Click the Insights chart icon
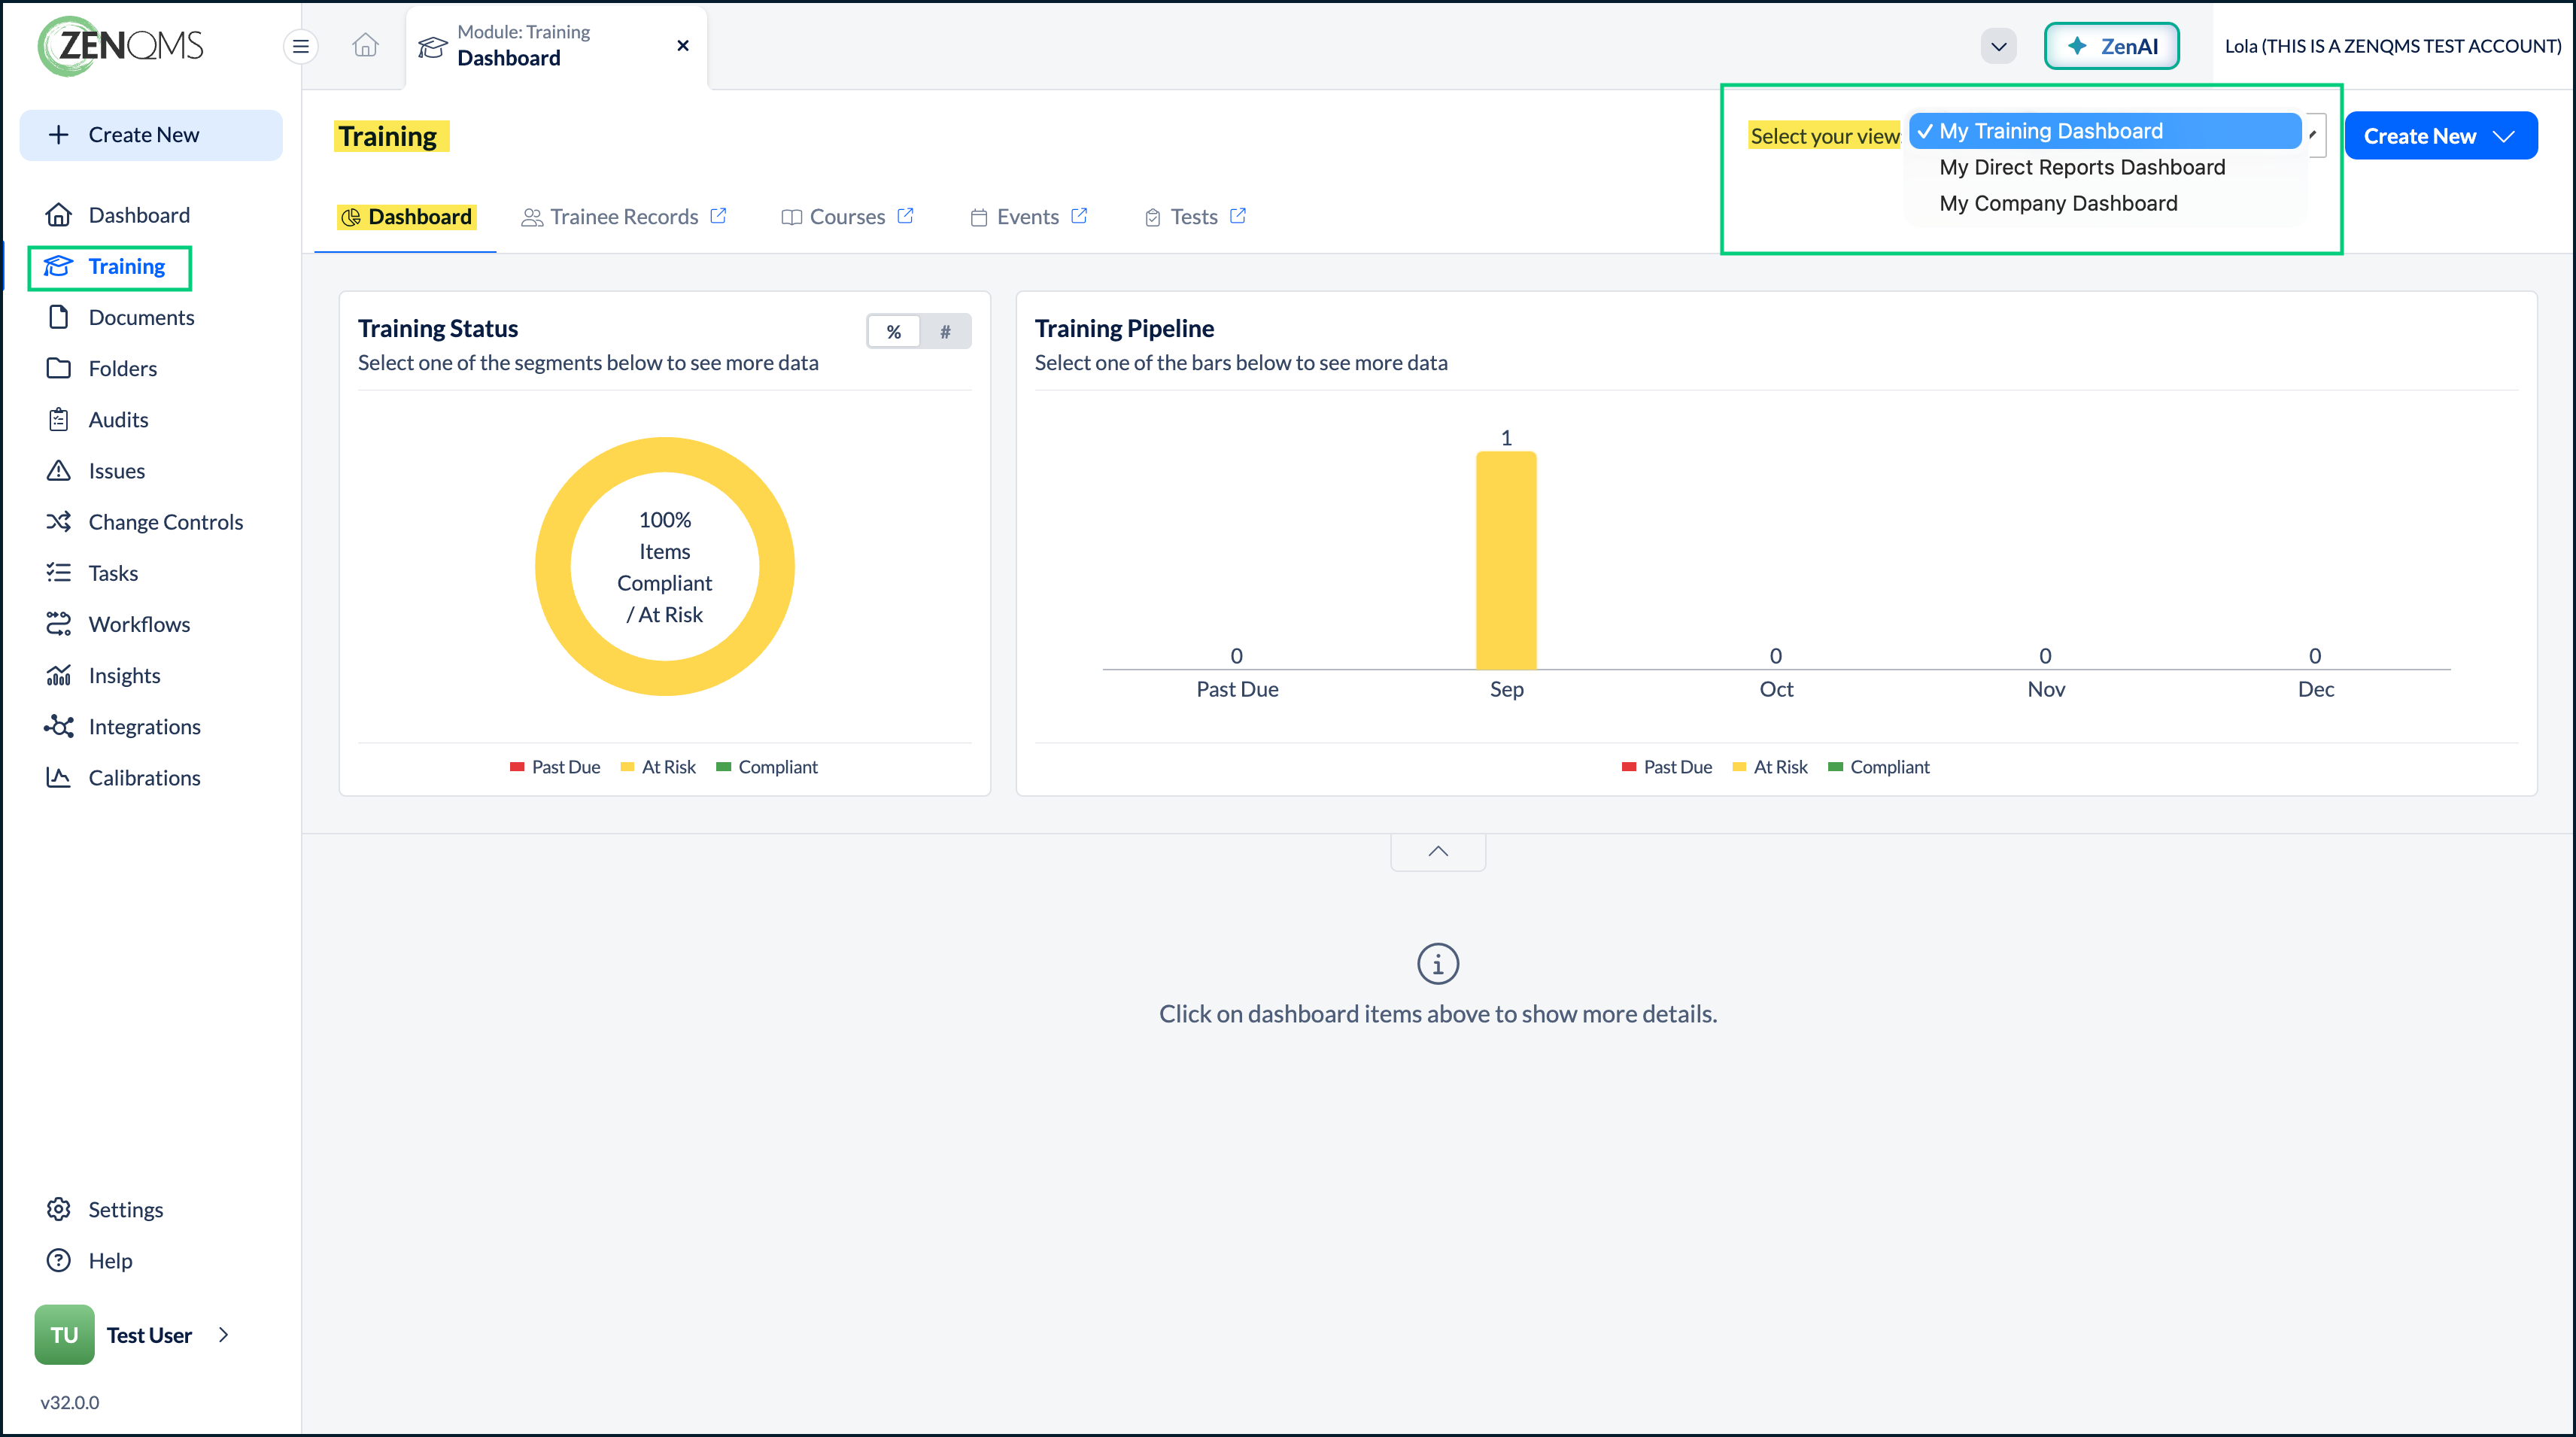The width and height of the screenshot is (2576, 1437). [x=59, y=675]
